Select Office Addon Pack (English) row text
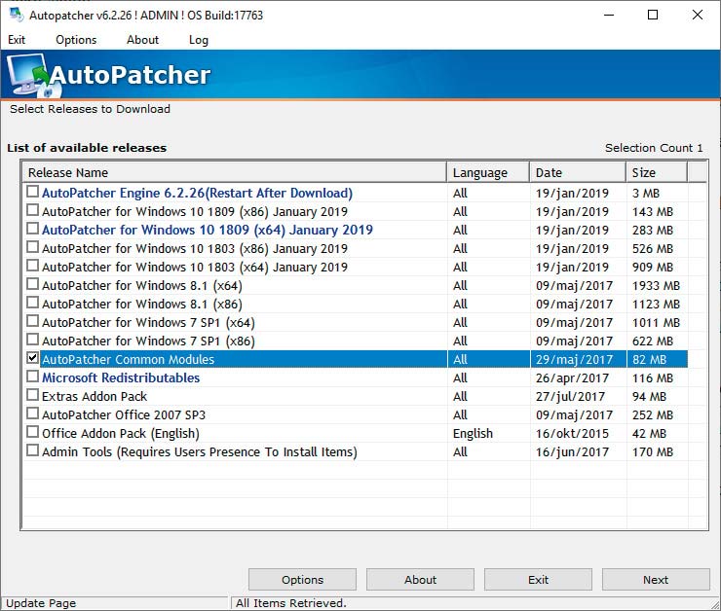The width and height of the screenshot is (721, 611). click(x=121, y=433)
